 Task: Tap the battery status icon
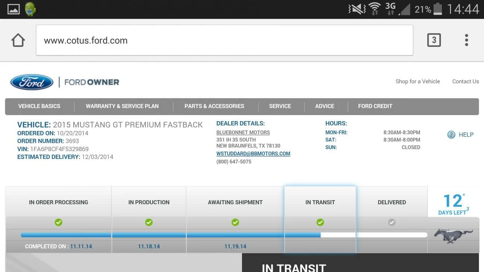click(x=438, y=9)
